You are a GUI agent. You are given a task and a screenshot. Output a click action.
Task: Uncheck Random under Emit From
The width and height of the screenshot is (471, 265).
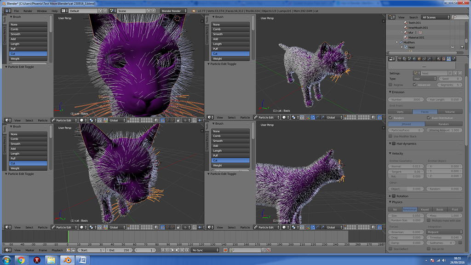(x=391, y=118)
